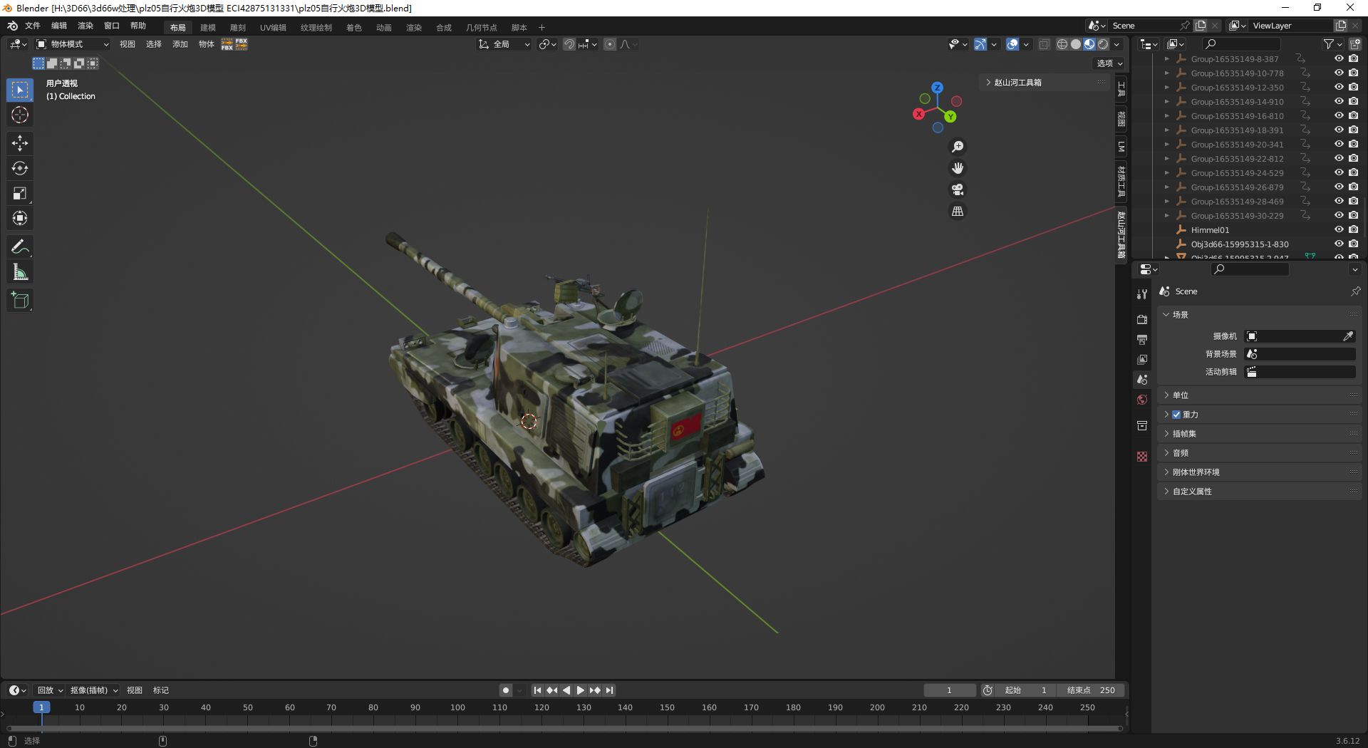Hide Himmel01 using its eye icon
Viewport: 1368px width, 748px height.
click(x=1339, y=229)
